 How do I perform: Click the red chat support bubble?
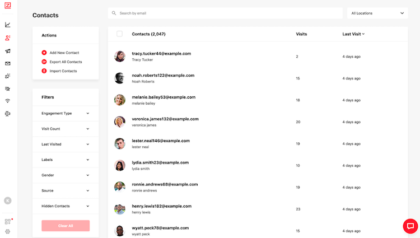pos(410,226)
